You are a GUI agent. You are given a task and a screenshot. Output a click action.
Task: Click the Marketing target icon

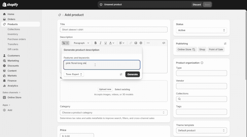4,60
